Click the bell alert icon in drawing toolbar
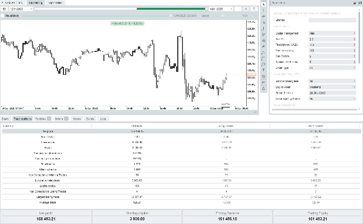363x224 pixels. click(263, 88)
